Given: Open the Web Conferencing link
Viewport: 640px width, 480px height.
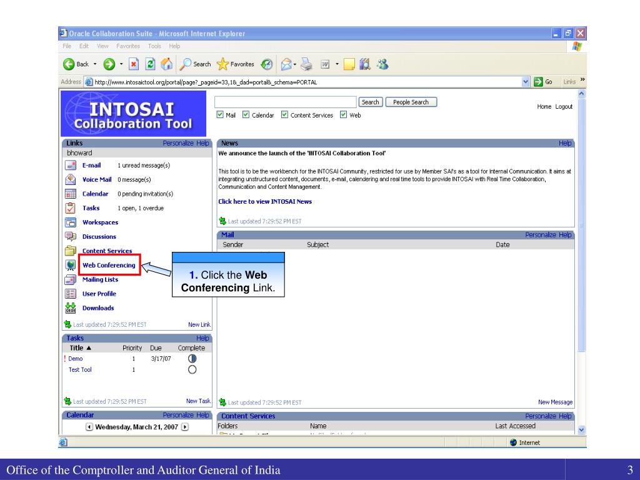Looking at the screenshot, I should click(109, 265).
